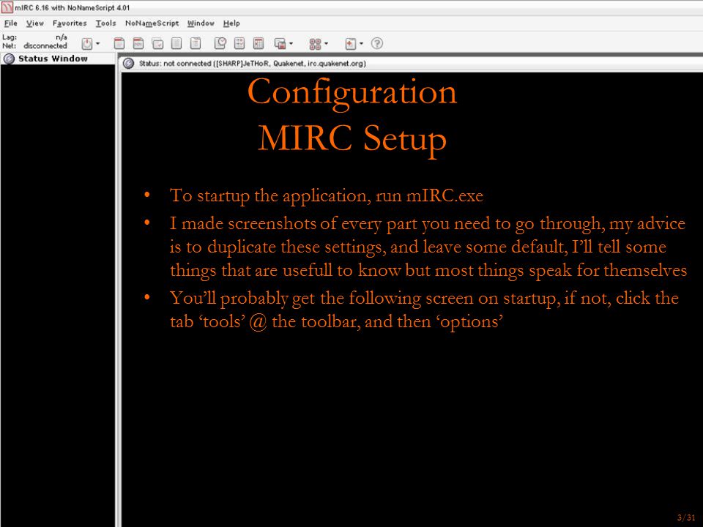Image resolution: width=703 pixels, height=527 pixels.
Task: Open the View menu
Action: [x=35, y=23]
